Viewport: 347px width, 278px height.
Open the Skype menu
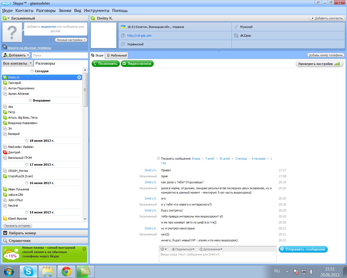pyautogui.click(x=7, y=11)
